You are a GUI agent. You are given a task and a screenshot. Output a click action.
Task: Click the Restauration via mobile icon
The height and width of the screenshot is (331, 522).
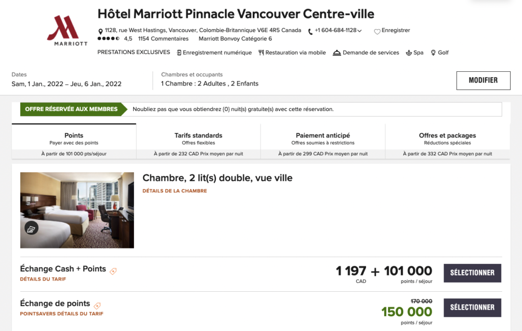click(x=261, y=52)
